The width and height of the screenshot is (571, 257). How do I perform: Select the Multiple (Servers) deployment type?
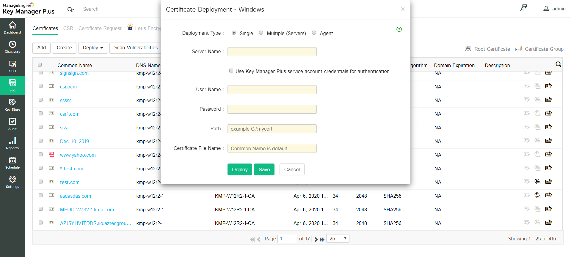[261, 33]
